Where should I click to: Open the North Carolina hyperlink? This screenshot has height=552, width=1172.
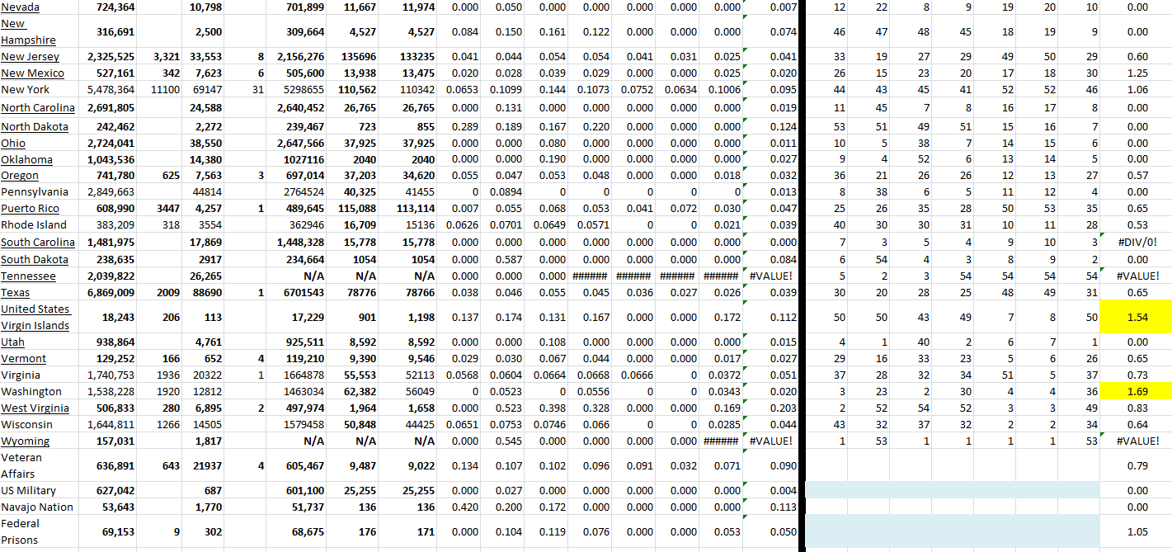(x=37, y=108)
